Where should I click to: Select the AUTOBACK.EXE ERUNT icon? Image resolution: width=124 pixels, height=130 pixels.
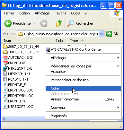[x=5, y=57]
